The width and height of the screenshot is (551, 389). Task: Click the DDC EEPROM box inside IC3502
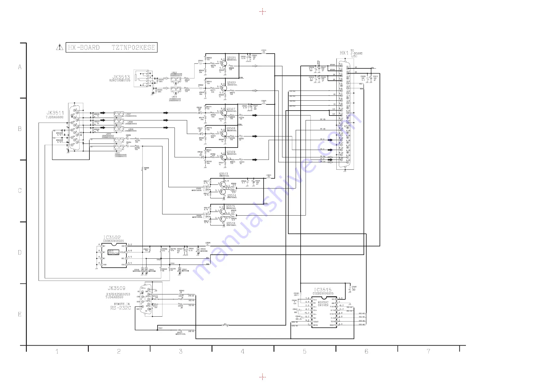point(113,253)
